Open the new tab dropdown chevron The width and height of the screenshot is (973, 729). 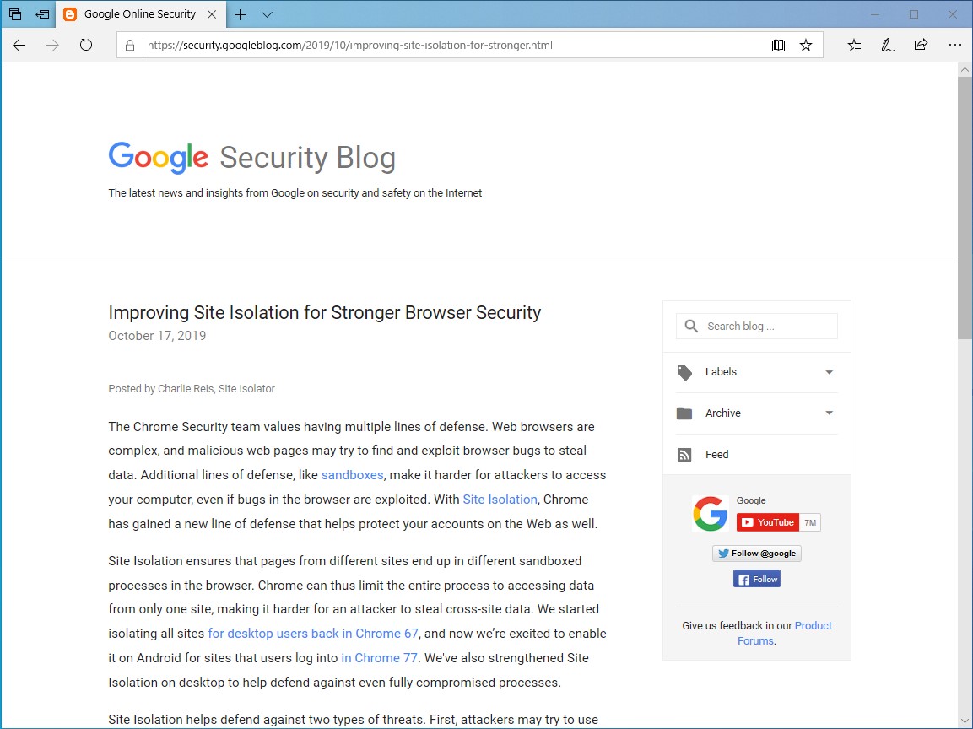click(267, 14)
